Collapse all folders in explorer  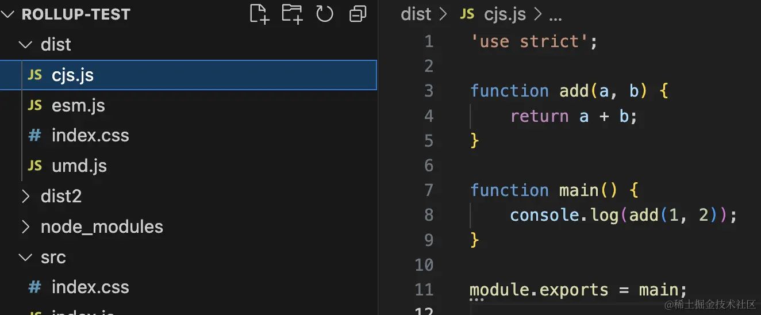tap(358, 14)
